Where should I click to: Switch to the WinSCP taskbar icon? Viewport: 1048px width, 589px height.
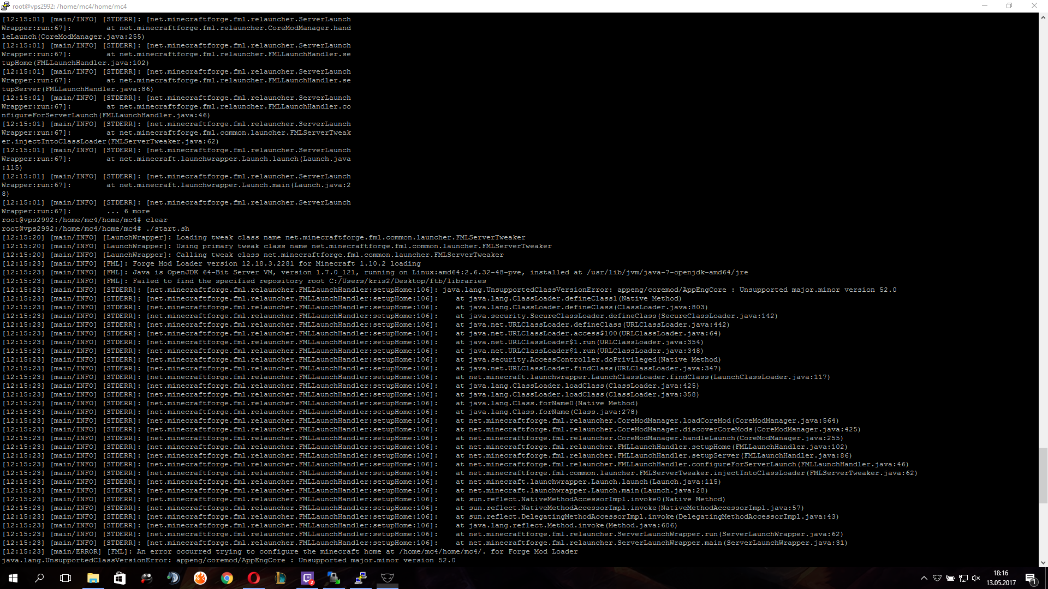pos(334,578)
